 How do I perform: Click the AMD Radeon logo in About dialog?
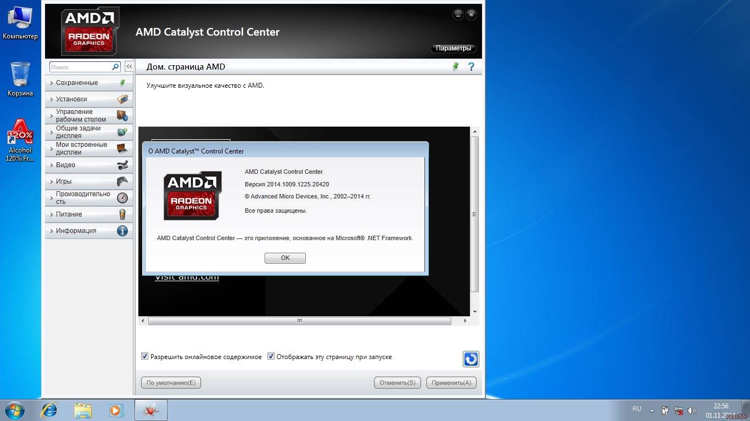192,196
